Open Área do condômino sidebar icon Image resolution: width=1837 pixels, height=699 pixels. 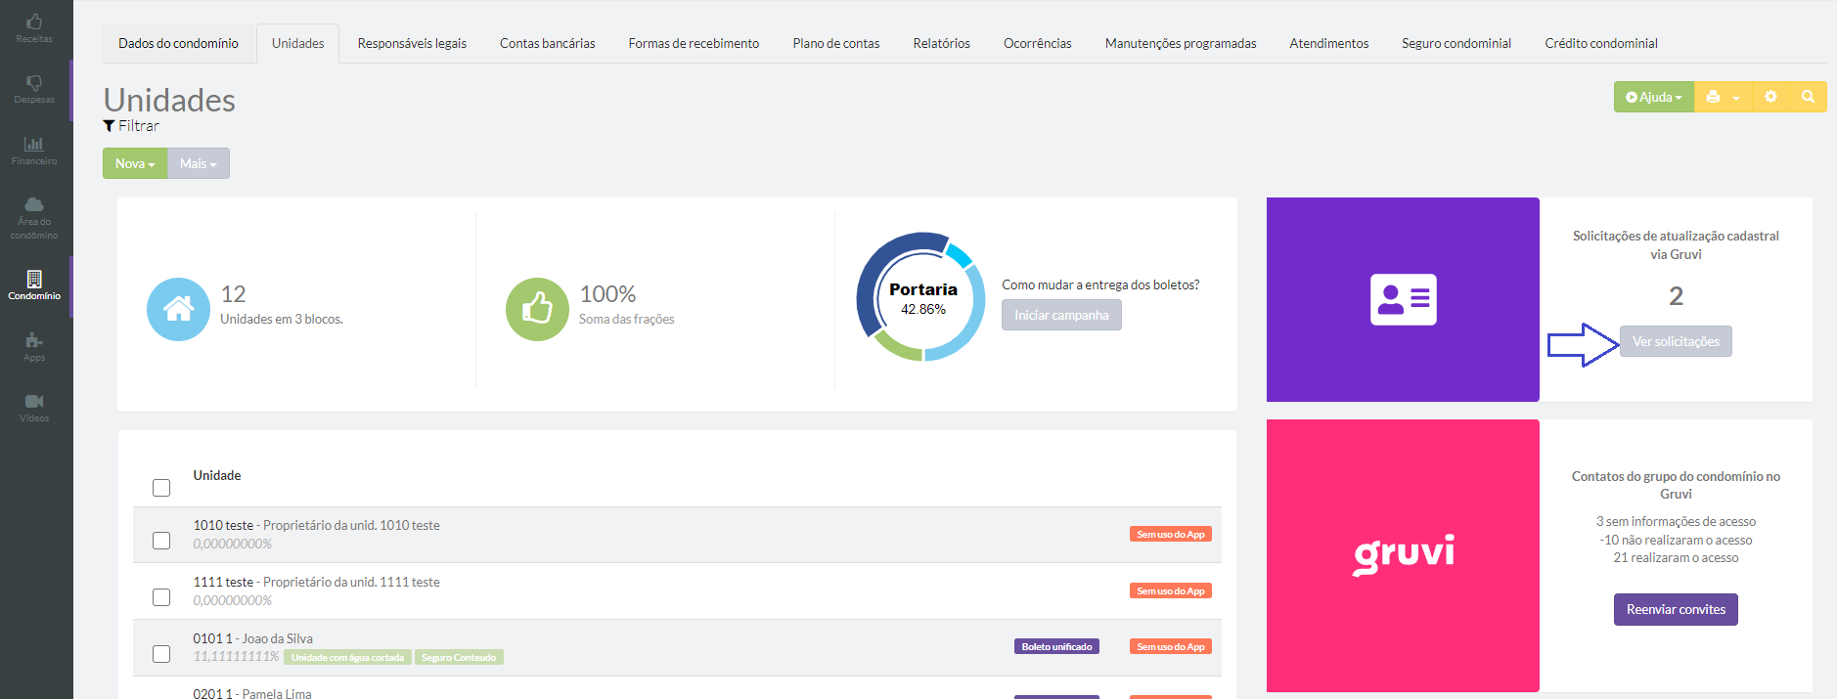(34, 215)
